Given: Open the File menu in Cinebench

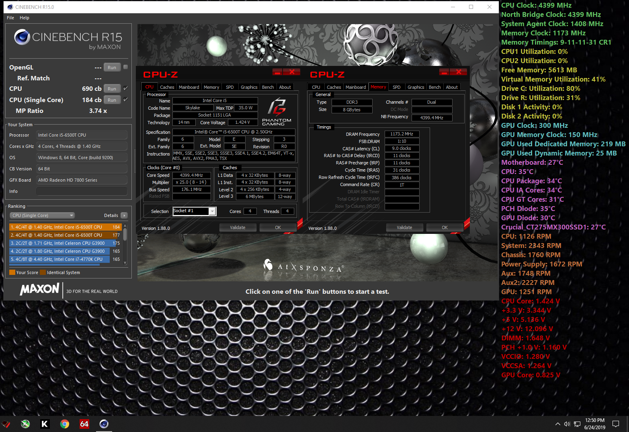Looking at the screenshot, I should pos(10,18).
